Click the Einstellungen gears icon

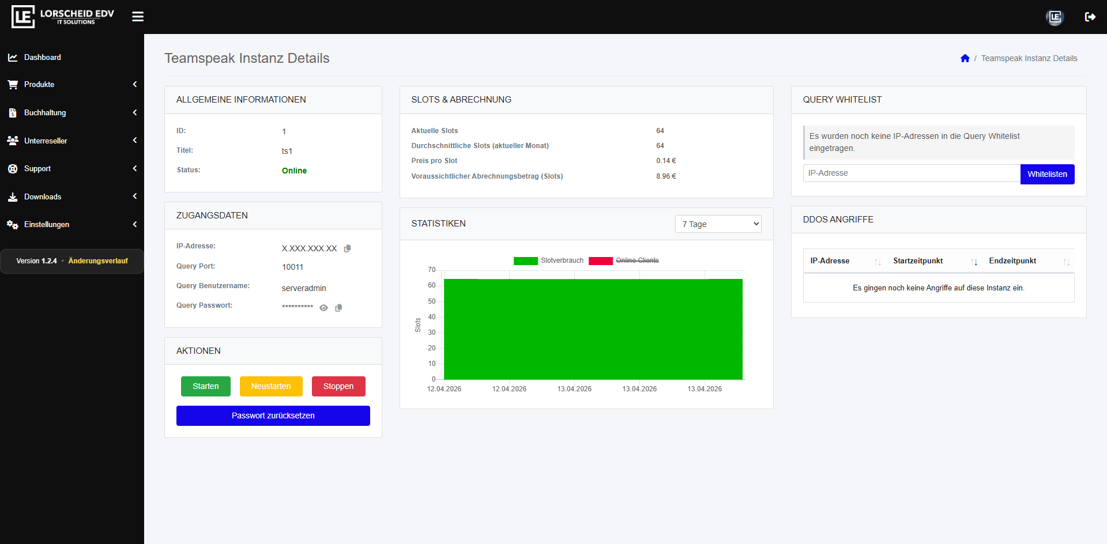tap(13, 224)
